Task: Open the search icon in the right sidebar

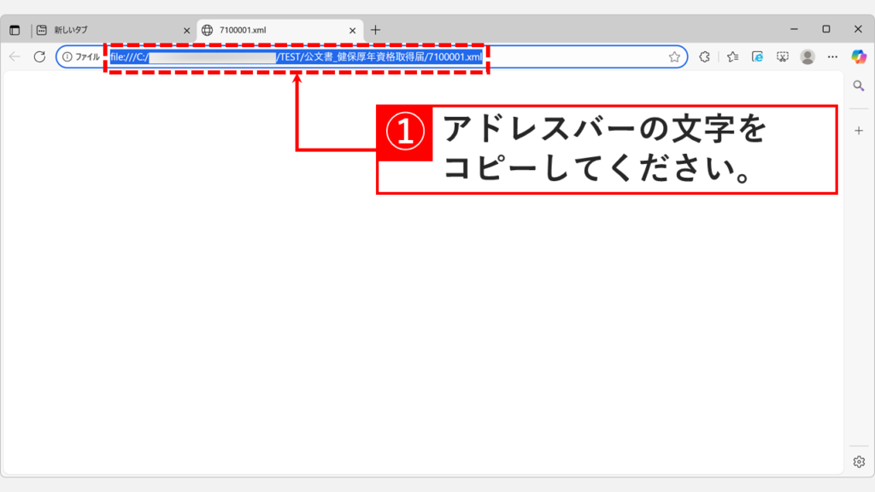Action: [860, 85]
